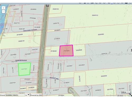Click parcel label 25427741

click(x=17, y=23)
